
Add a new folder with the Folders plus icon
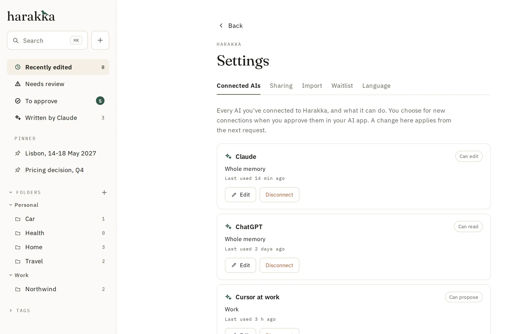(x=104, y=192)
